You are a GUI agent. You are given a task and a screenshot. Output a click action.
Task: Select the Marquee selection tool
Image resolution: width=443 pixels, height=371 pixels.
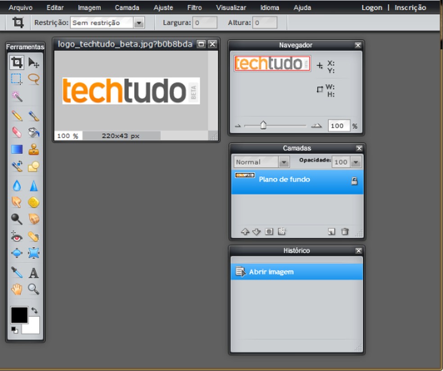17,79
